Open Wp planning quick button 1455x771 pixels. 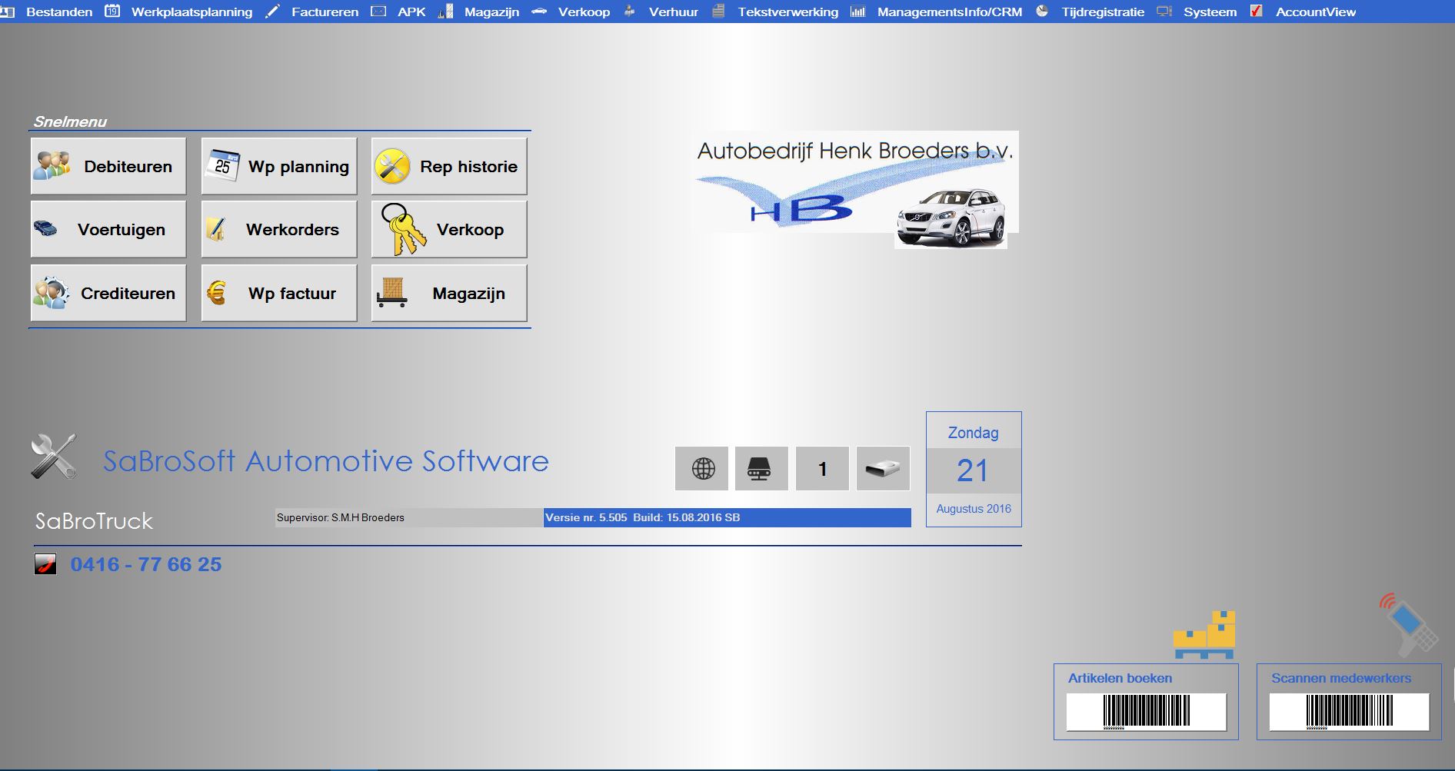click(x=279, y=166)
